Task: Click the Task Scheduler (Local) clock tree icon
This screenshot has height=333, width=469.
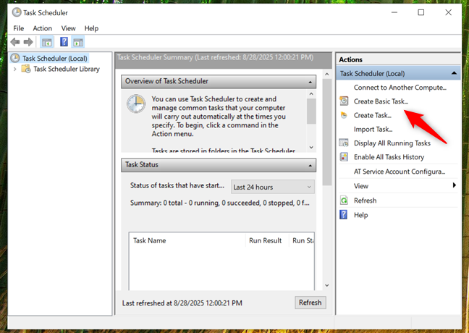Action: (x=15, y=58)
